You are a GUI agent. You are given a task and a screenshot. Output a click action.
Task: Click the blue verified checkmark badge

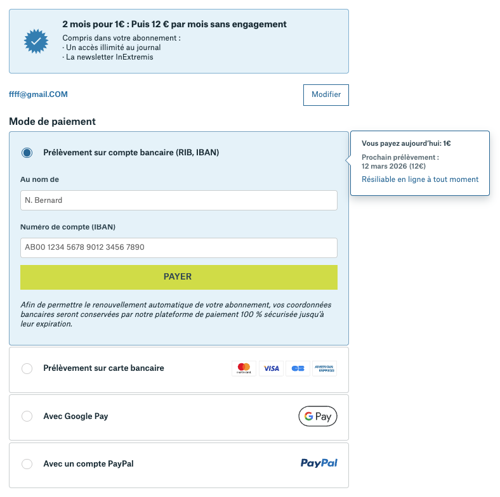click(36, 41)
